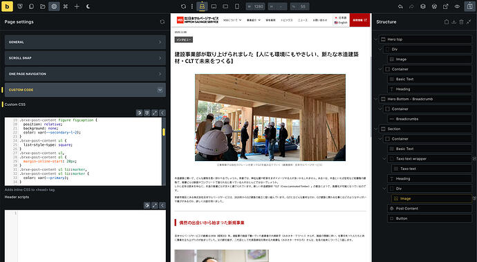This screenshot has height=262, width=477.
Task: Click the undo arrow icon
Action: click(400, 6)
